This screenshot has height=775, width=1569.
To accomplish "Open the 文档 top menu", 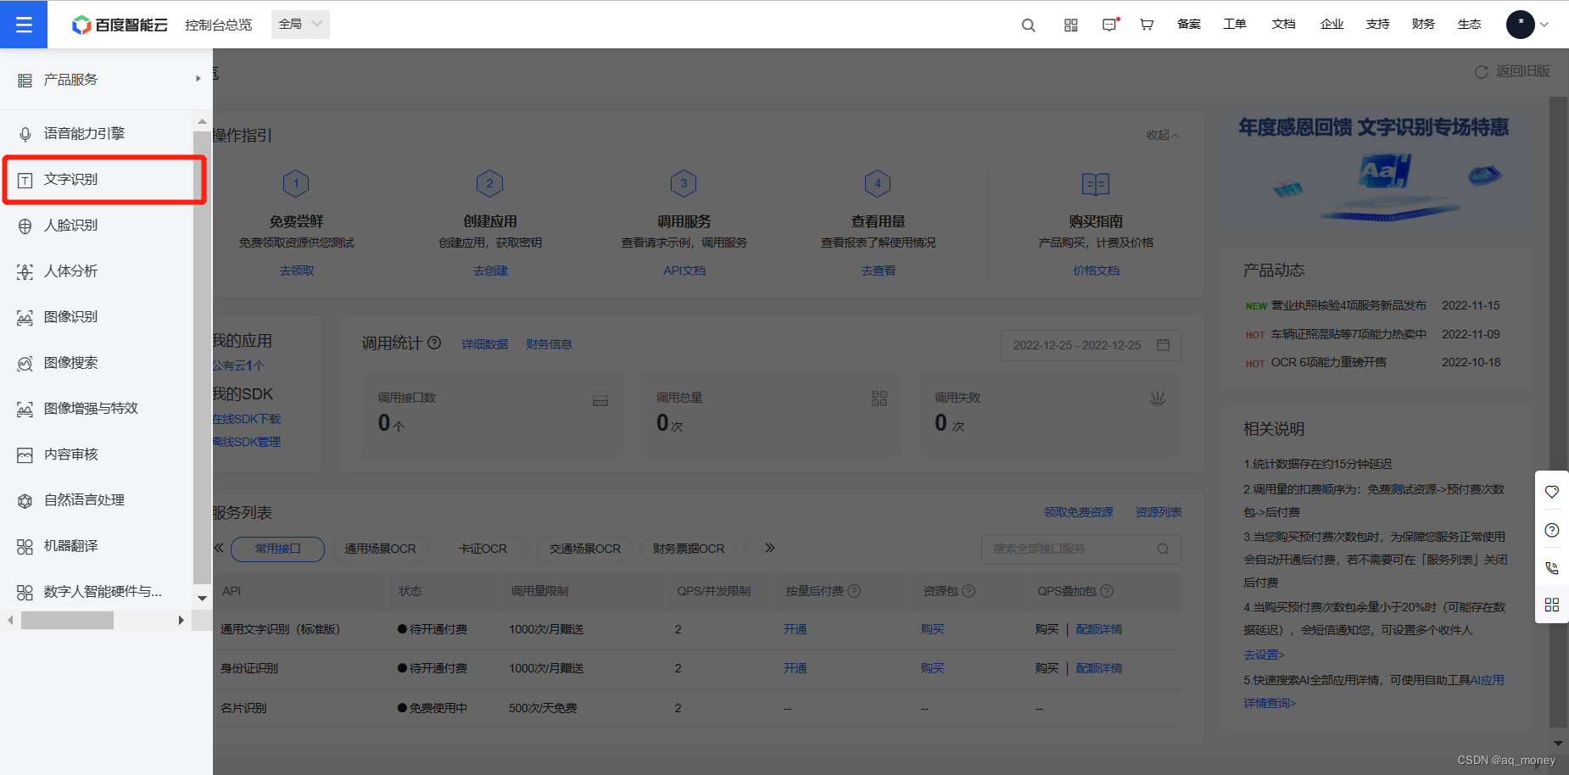I will pos(1283,24).
